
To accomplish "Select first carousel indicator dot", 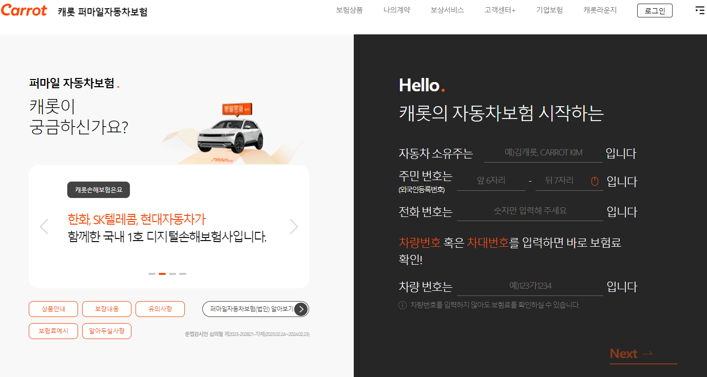I will (x=152, y=274).
